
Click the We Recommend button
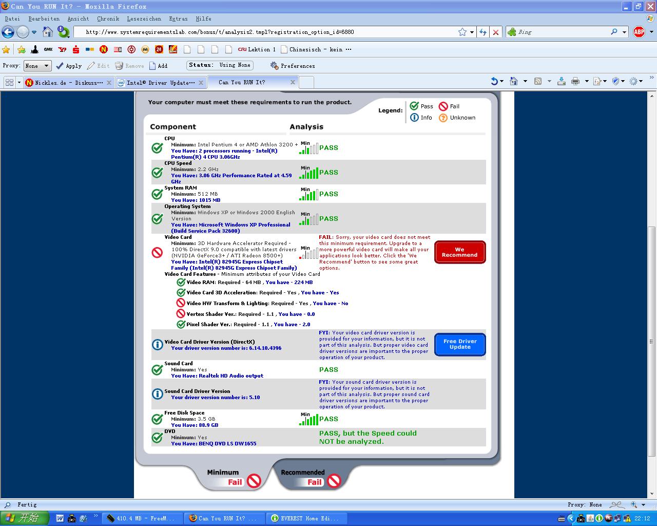pyautogui.click(x=460, y=252)
